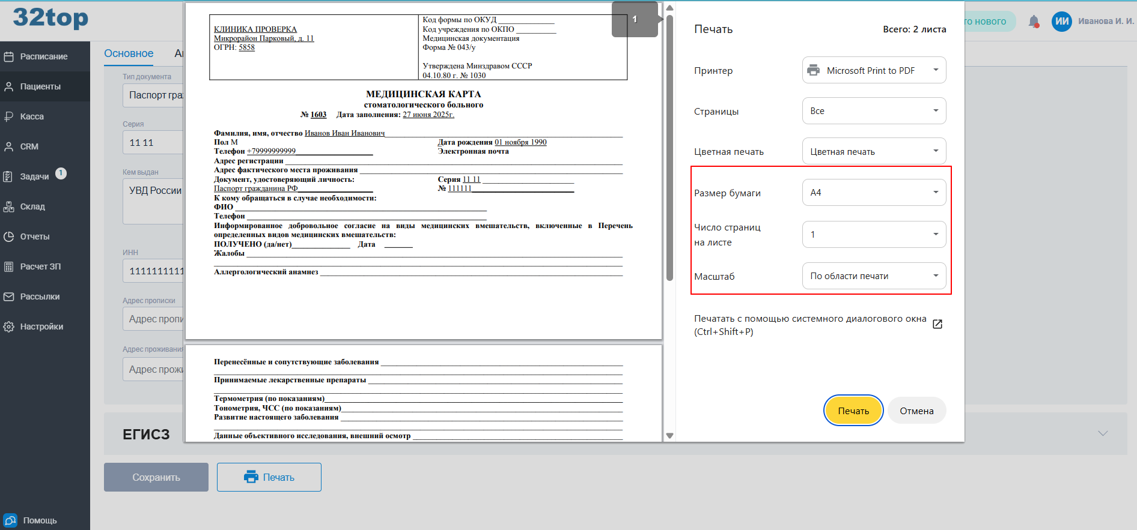Open the Принтер dropdown Microsoft Print to PDF
Screen dimensions: 1137x530
click(x=874, y=70)
